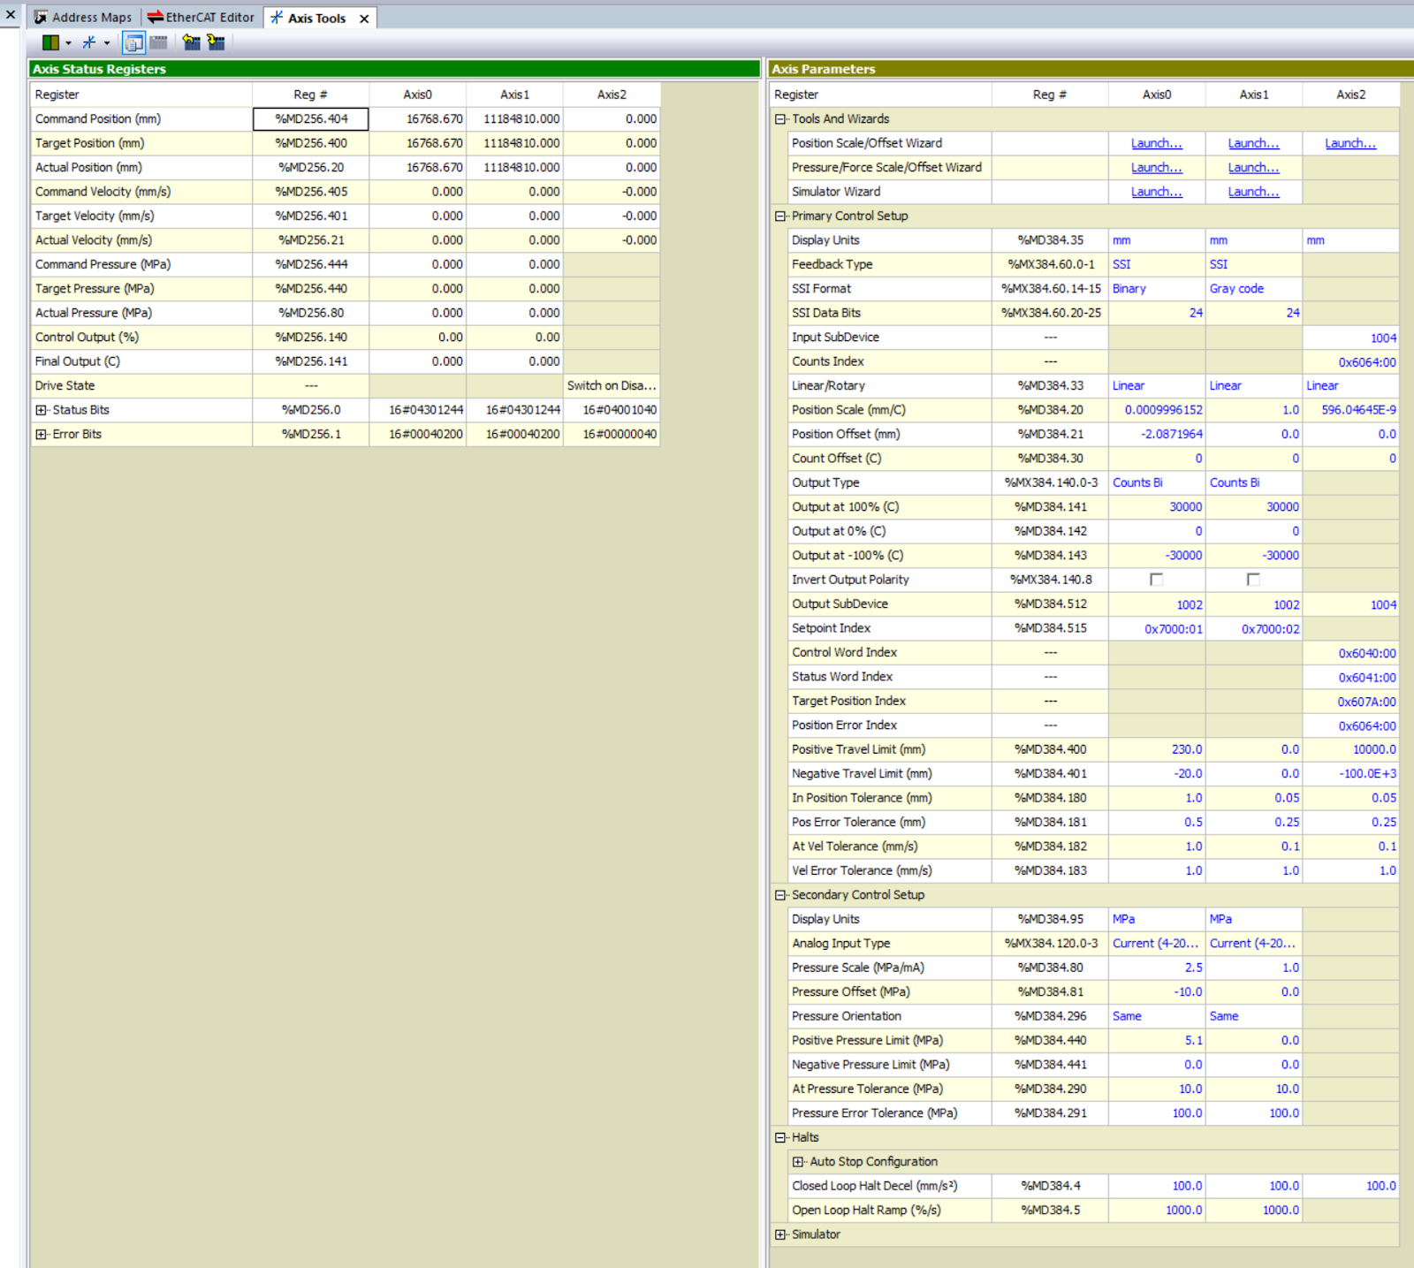The width and height of the screenshot is (1414, 1268).
Task: Launch Position Scale/Offset Wizard for Axis1
Action: point(1253,143)
